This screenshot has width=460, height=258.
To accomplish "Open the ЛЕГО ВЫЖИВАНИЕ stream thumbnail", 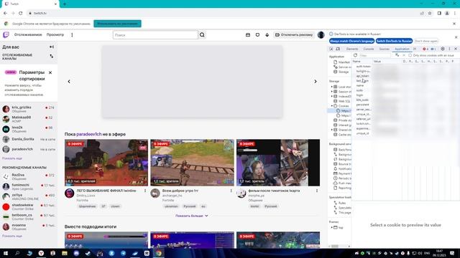I will tap(106, 163).
